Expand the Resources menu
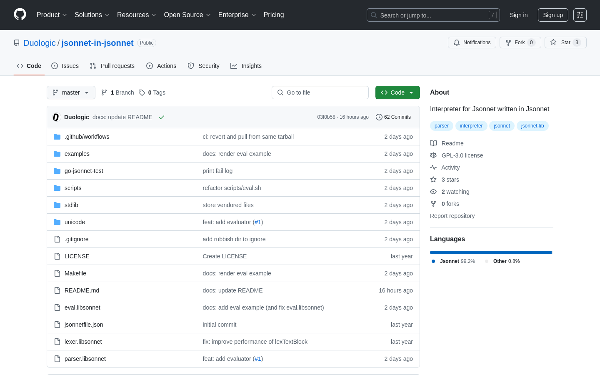600x375 pixels. [x=137, y=15]
